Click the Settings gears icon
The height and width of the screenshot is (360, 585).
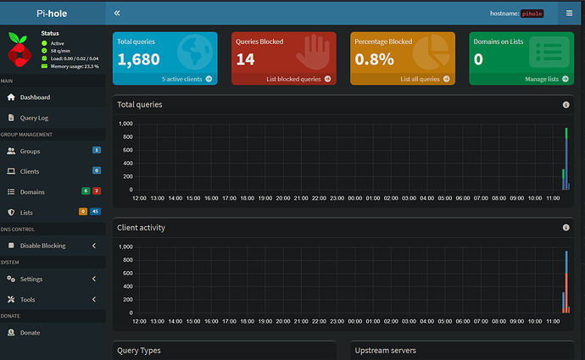11,279
